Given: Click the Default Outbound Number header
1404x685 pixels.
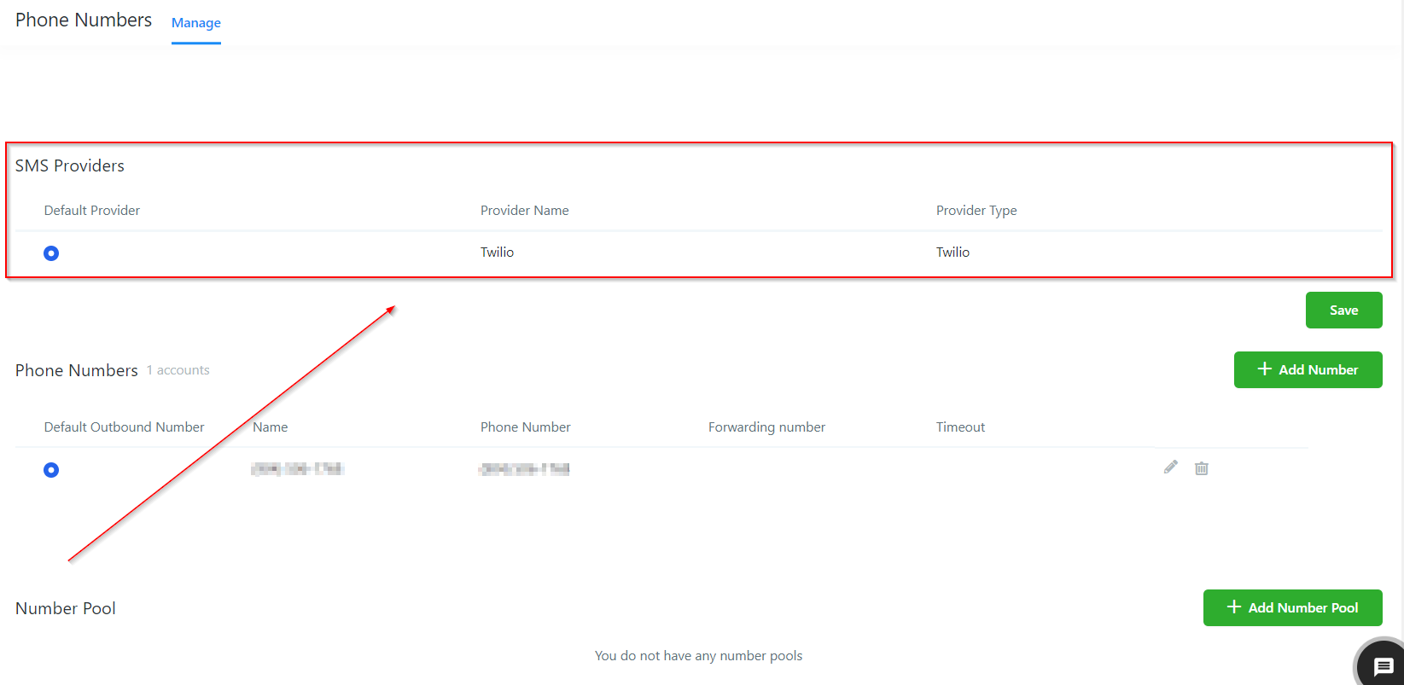Looking at the screenshot, I should tap(124, 427).
